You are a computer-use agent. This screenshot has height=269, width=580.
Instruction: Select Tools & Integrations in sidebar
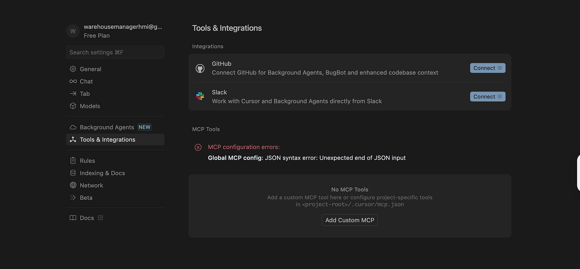coord(115,140)
